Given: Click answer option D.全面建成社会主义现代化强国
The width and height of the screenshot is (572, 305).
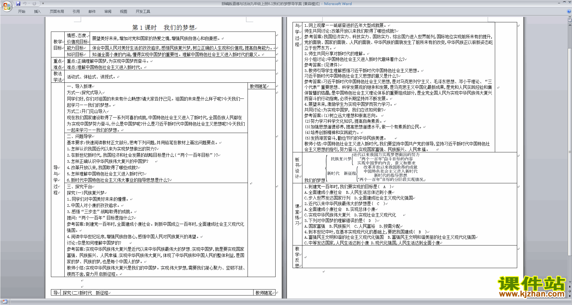Looking at the screenshot, I should 384,198.
